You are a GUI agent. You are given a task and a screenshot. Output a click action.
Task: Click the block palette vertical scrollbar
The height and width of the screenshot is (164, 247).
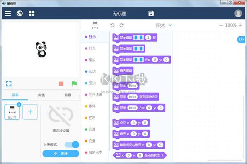(110, 91)
